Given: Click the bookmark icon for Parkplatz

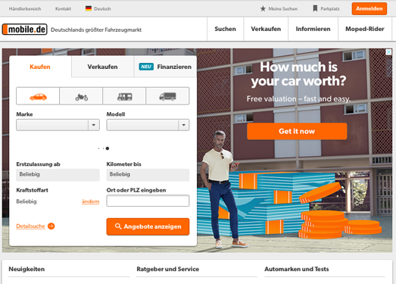Looking at the screenshot, I should point(315,8).
